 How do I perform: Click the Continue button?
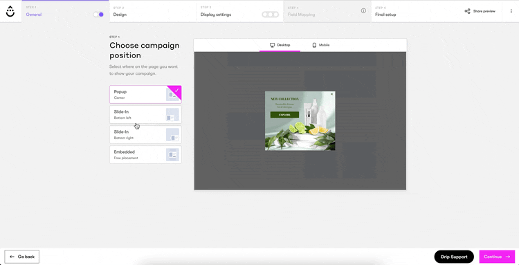[497, 257]
